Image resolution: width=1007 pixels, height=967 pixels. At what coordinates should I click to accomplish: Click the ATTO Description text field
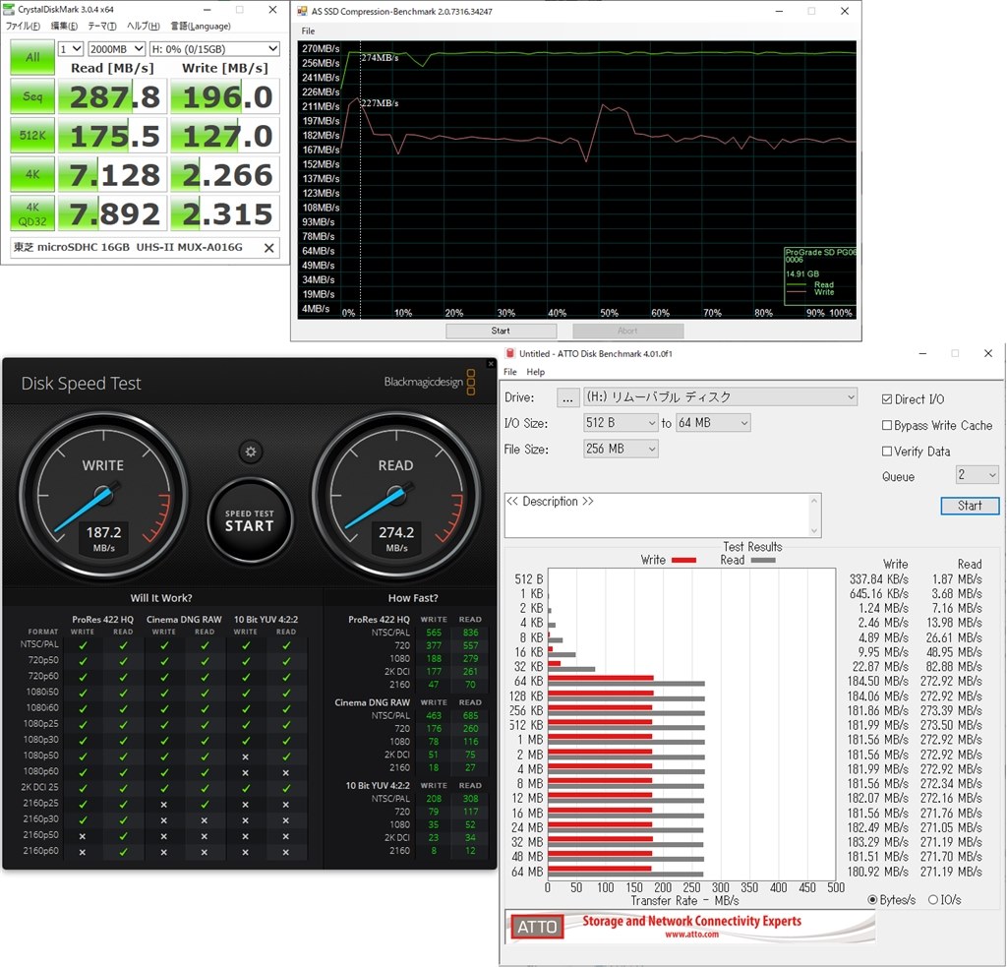click(661, 514)
